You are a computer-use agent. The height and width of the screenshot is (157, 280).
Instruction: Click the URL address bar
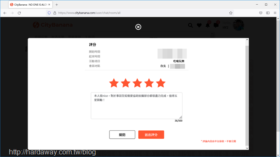(x=140, y=13)
